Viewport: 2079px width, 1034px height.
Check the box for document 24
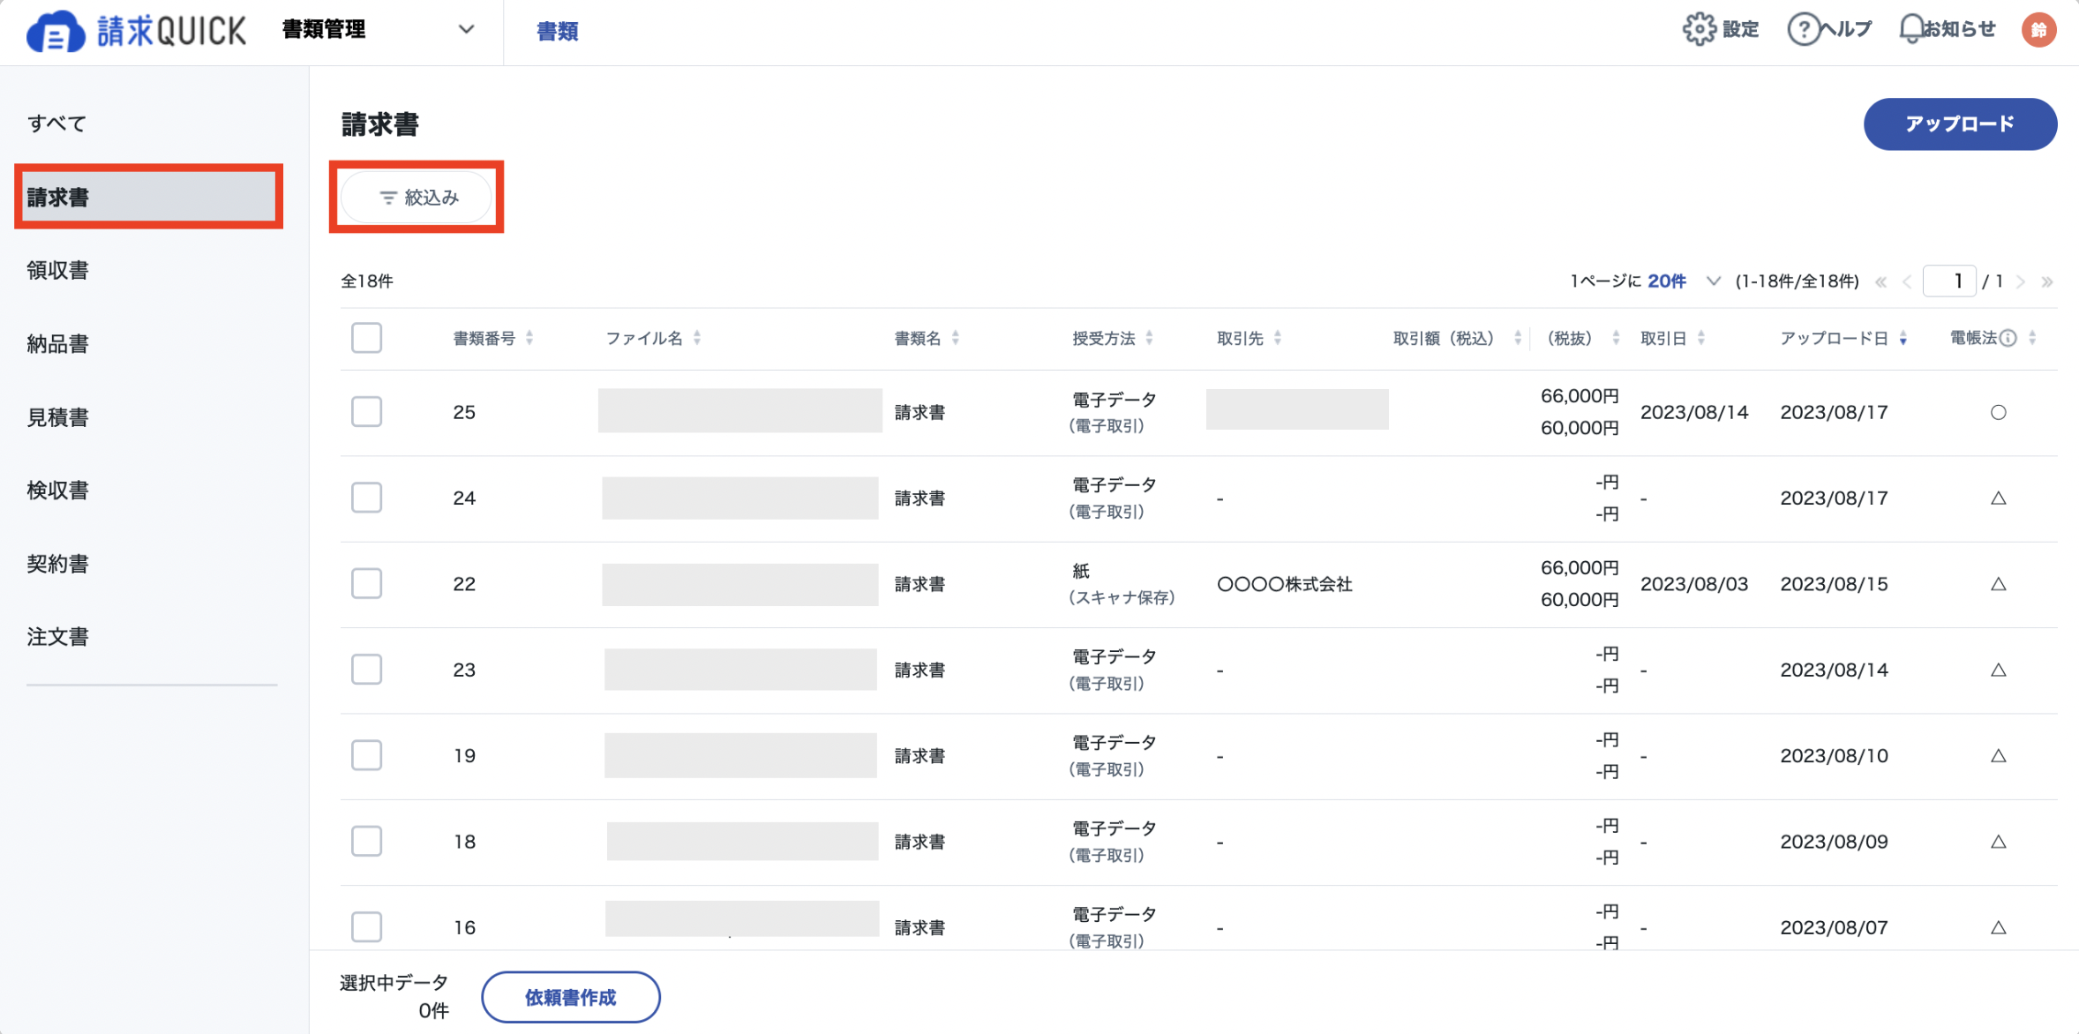[x=366, y=498]
